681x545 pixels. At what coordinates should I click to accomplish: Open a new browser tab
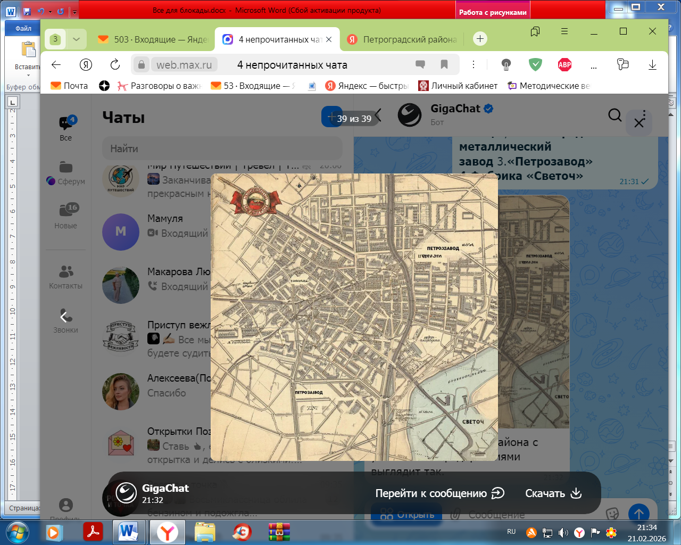480,39
